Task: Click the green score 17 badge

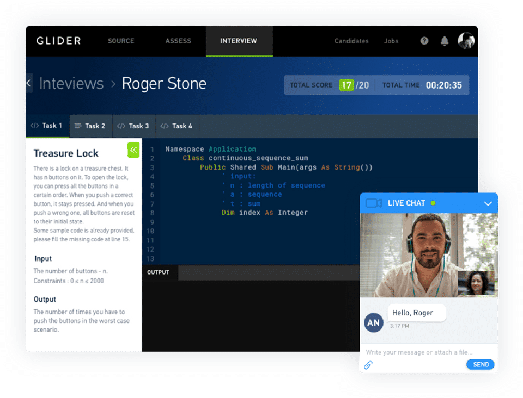Action: pos(346,85)
